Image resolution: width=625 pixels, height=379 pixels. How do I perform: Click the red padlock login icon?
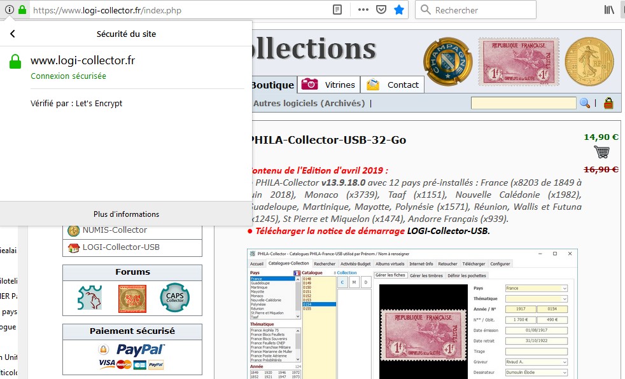(x=608, y=103)
